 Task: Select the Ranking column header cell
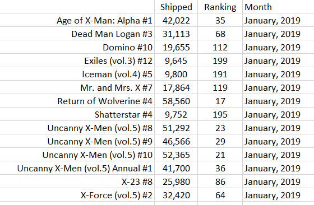(x=220, y=7)
